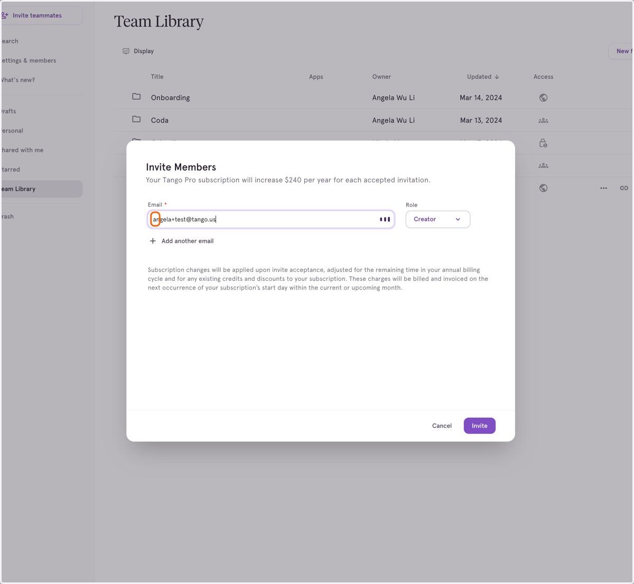
Task: Cancel the Invite Members dialog
Action: point(442,426)
